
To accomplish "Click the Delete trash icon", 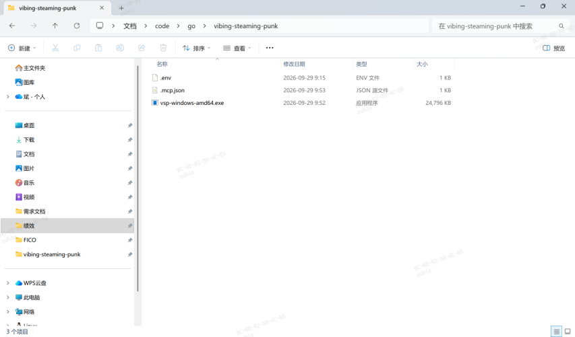I will [163, 48].
